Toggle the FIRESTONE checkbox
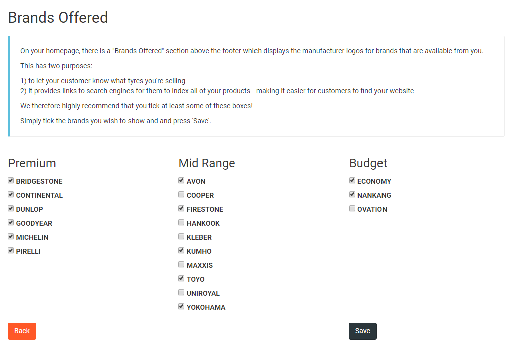Viewport: 509px width, 345px height. pyautogui.click(x=181, y=208)
